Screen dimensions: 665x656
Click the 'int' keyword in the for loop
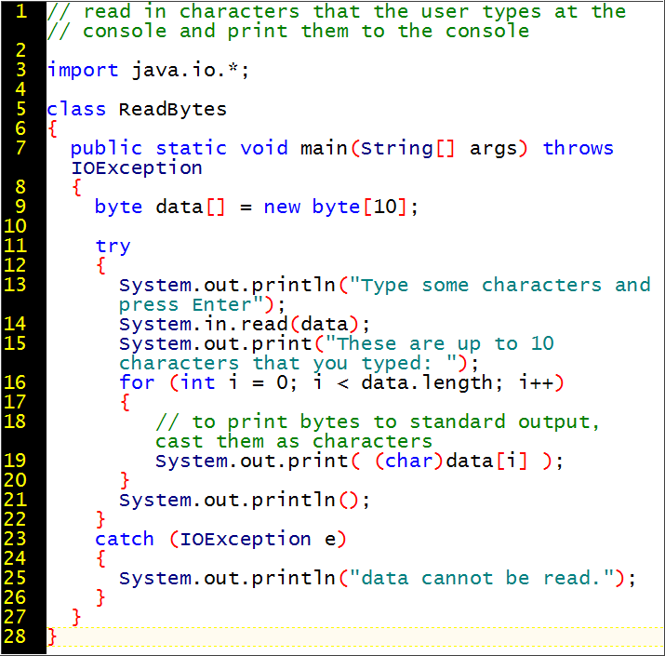[x=197, y=382]
